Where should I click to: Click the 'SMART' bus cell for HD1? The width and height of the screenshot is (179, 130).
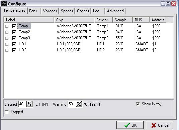pyautogui.click(x=142, y=44)
